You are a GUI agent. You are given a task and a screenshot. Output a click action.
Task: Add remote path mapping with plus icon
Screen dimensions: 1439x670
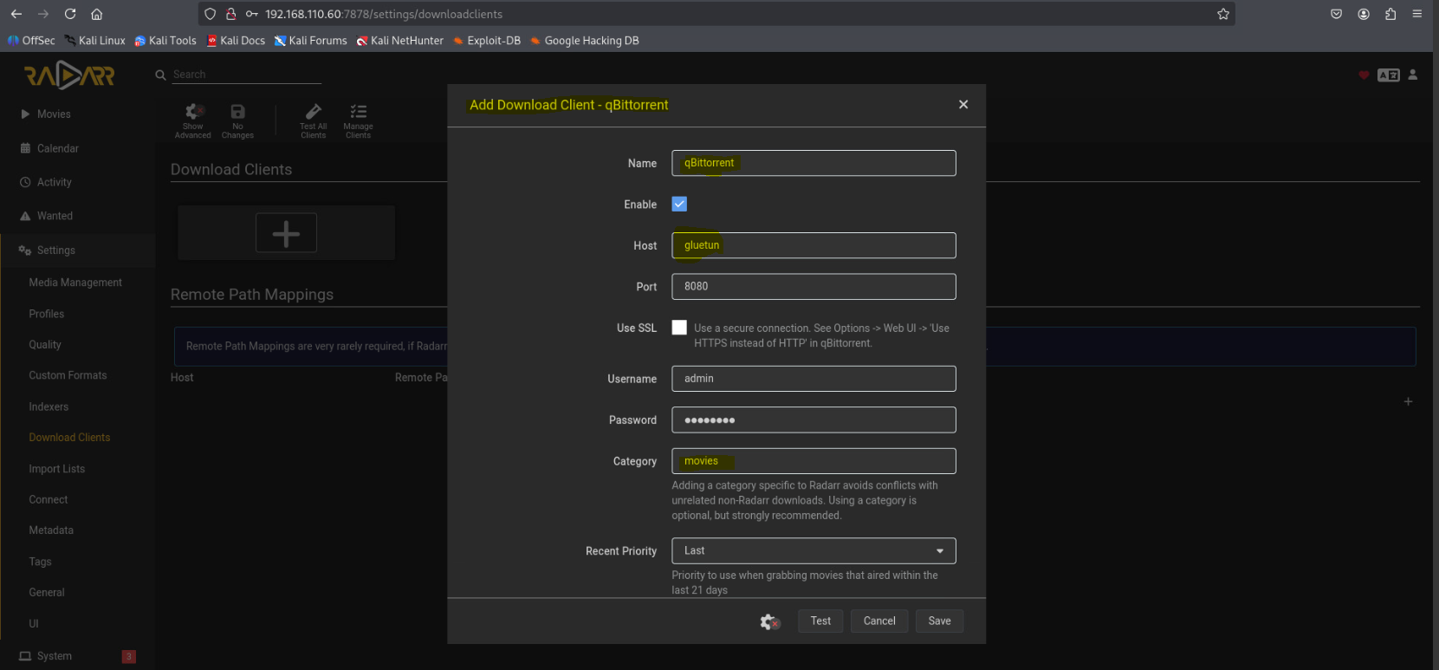point(1408,402)
